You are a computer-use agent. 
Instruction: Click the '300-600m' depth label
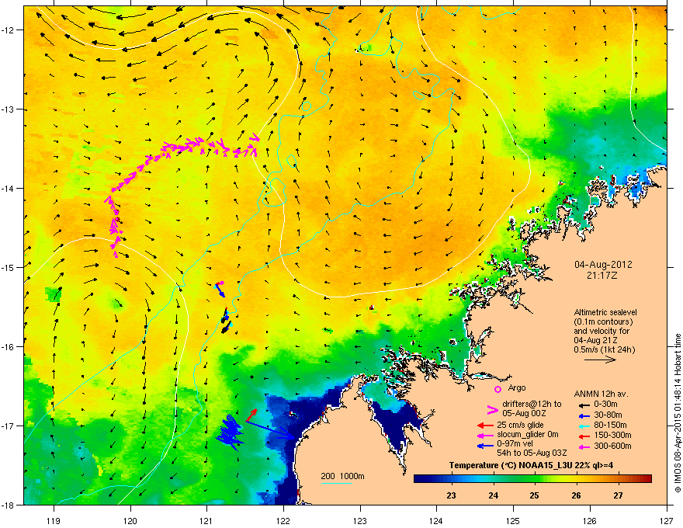pyautogui.click(x=612, y=446)
